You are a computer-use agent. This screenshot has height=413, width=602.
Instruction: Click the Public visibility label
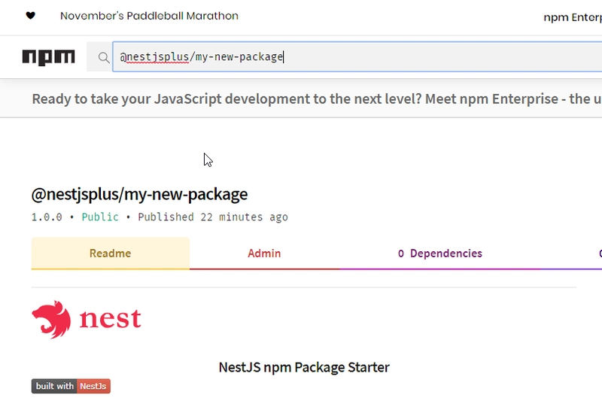coord(100,217)
